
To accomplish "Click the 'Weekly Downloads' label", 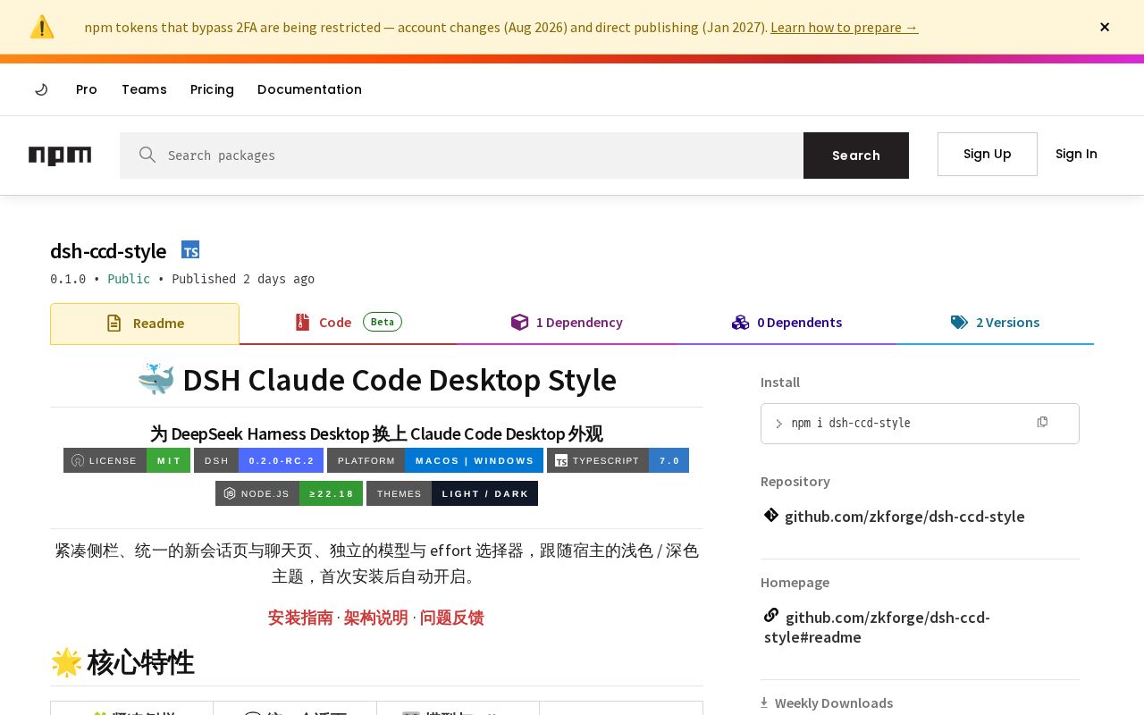I will [834, 702].
